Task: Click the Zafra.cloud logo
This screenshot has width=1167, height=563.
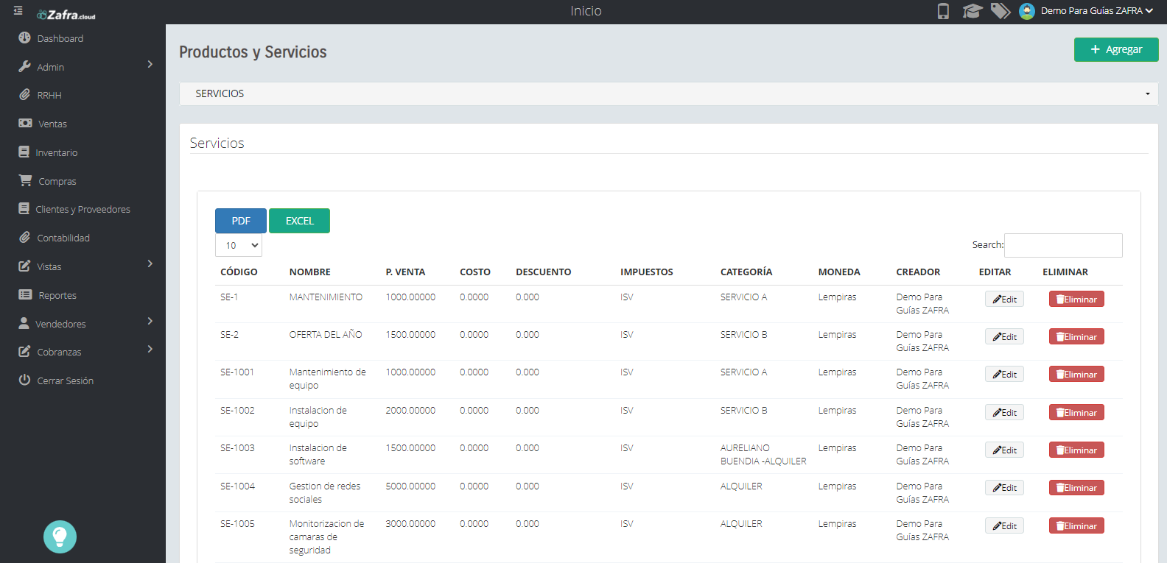Action: [x=66, y=14]
